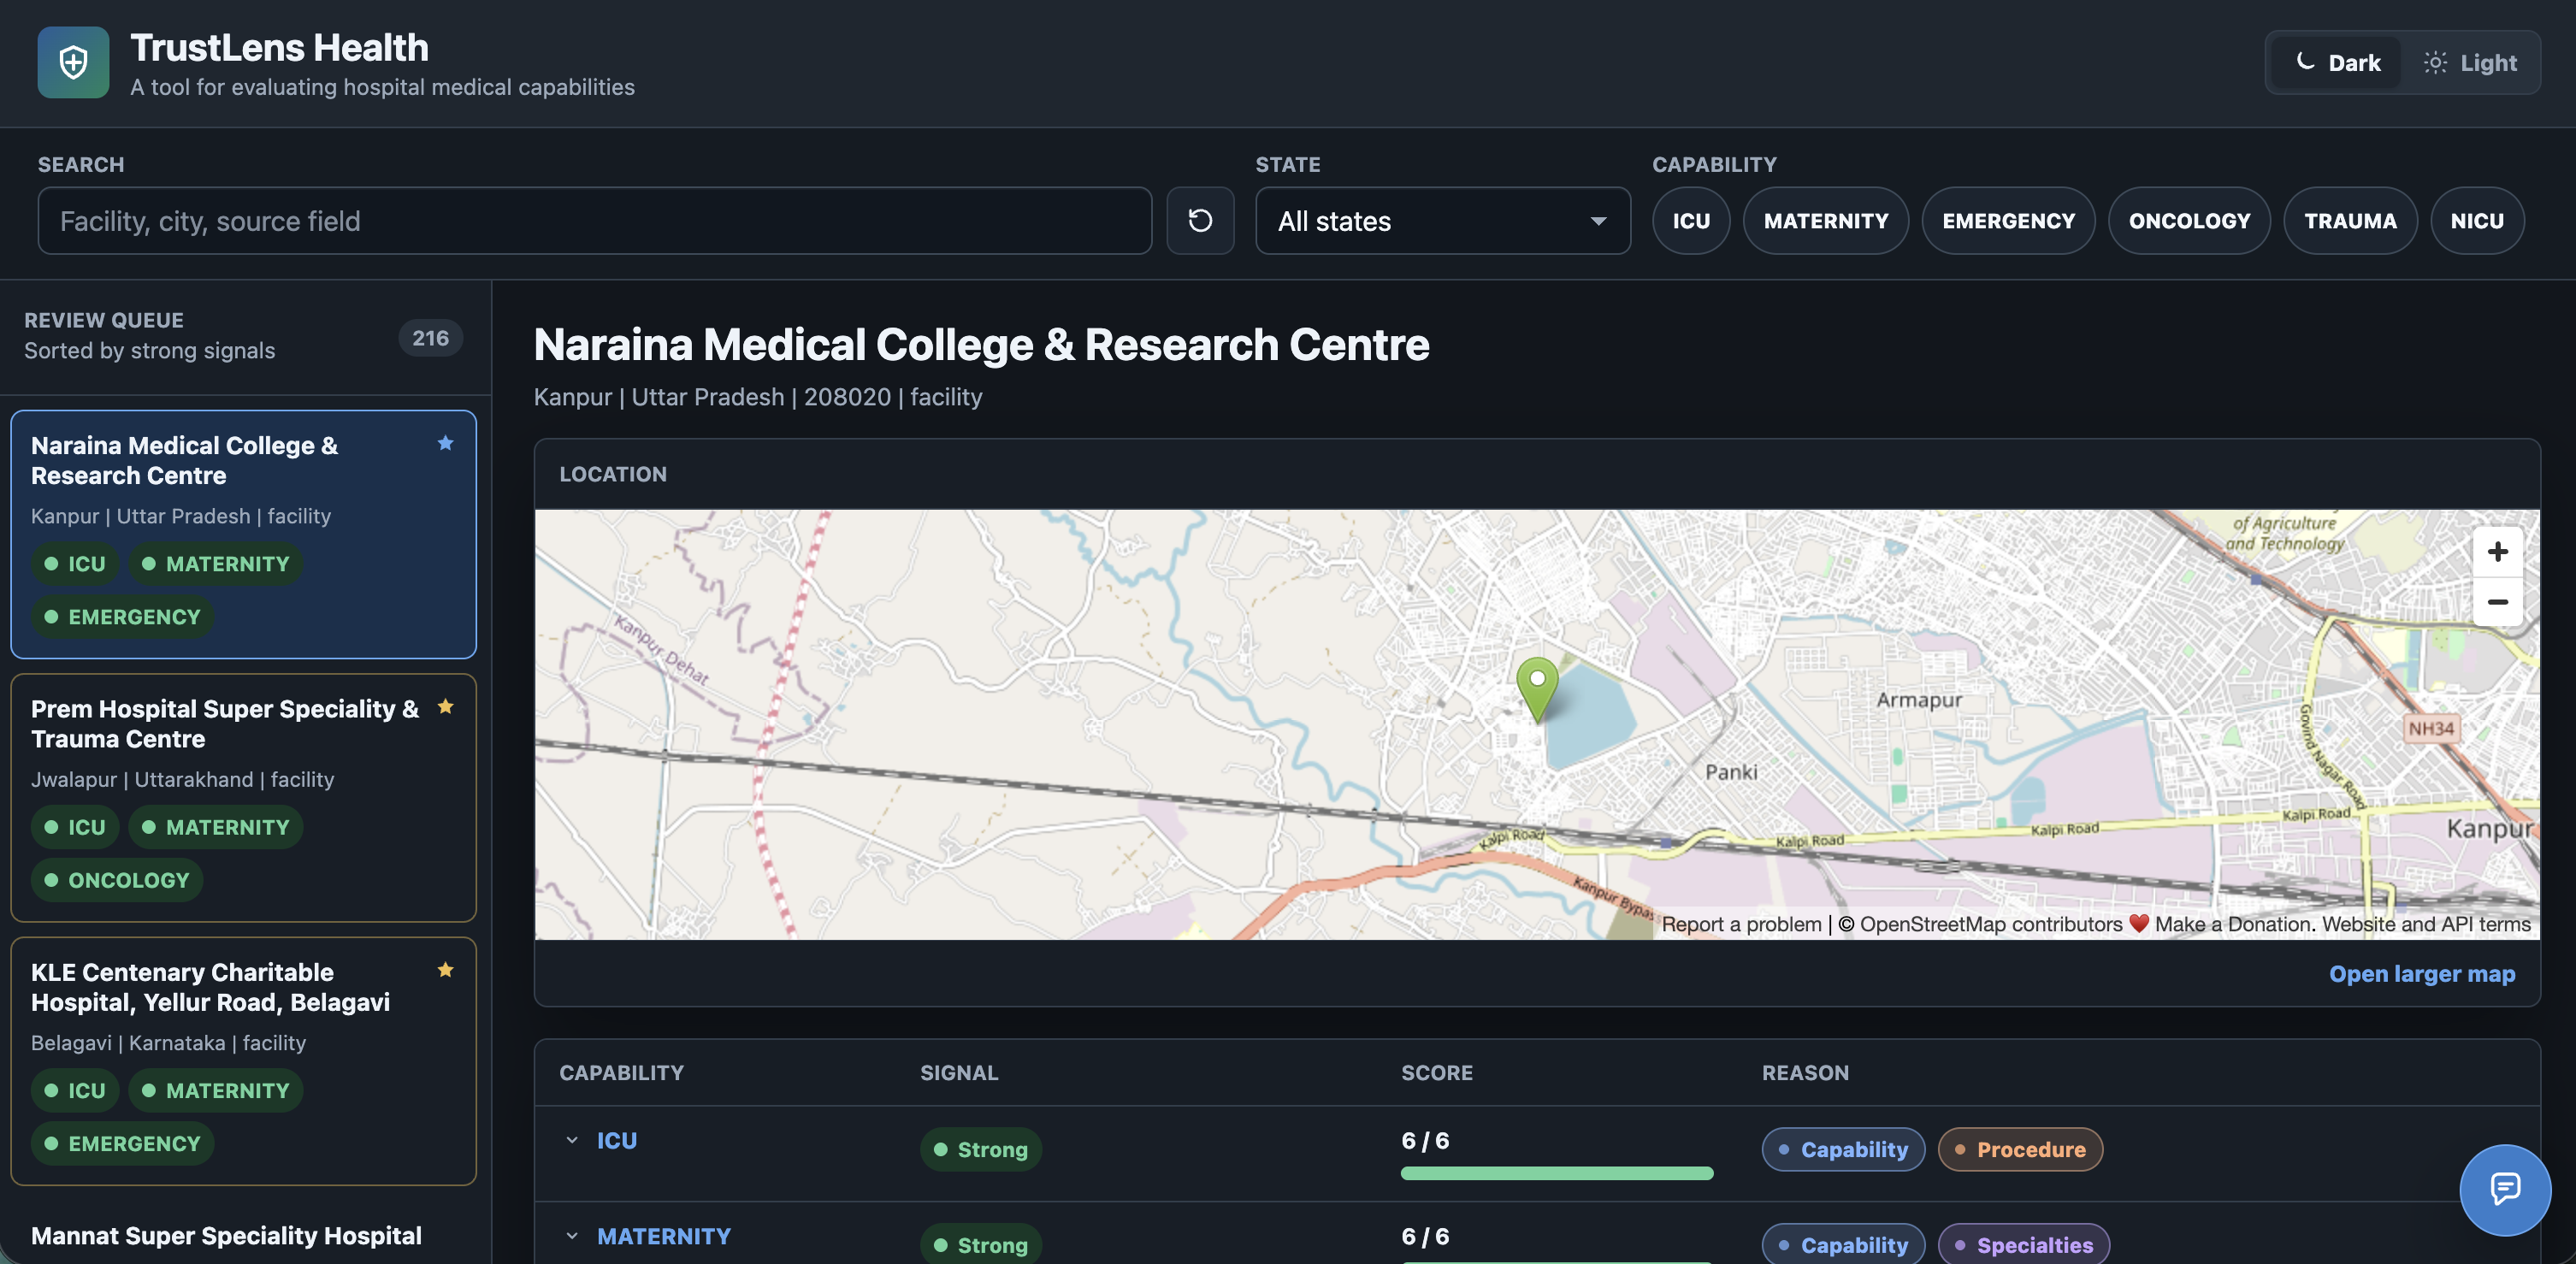2576x1264 pixels.
Task: Toggle star on KLE Centenary Hospital card
Action: pyautogui.click(x=446, y=970)
